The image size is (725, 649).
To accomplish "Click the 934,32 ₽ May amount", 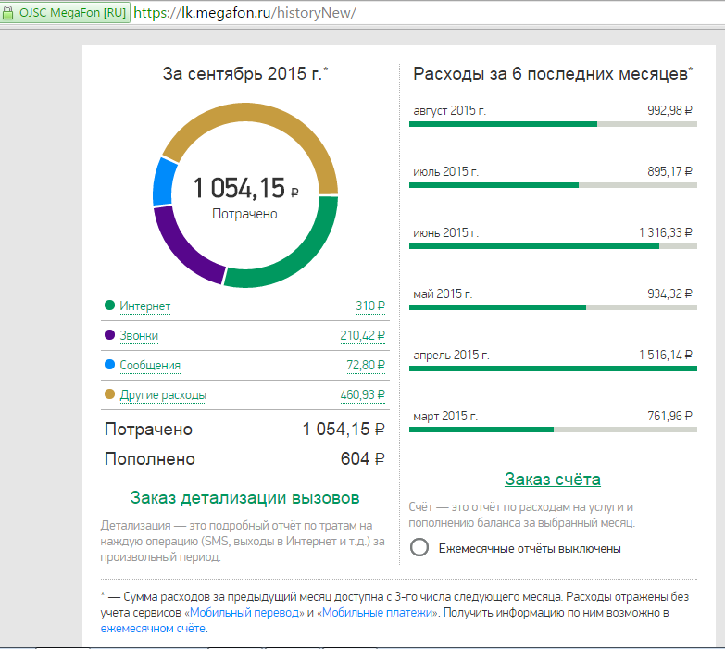I will point(669,293).
